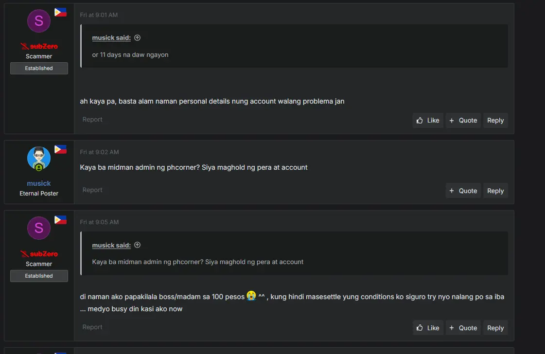Open subZero's purple avatar in first post

click(x=39, y=21)
